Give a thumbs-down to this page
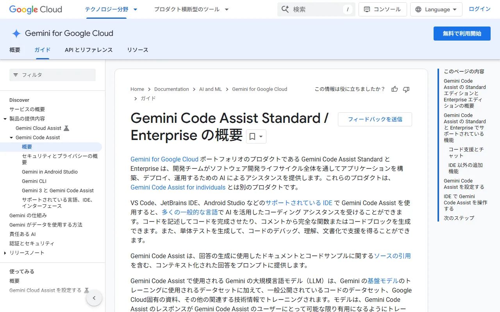500x312 pixels. pyautogui.click(x=406, y=89)
